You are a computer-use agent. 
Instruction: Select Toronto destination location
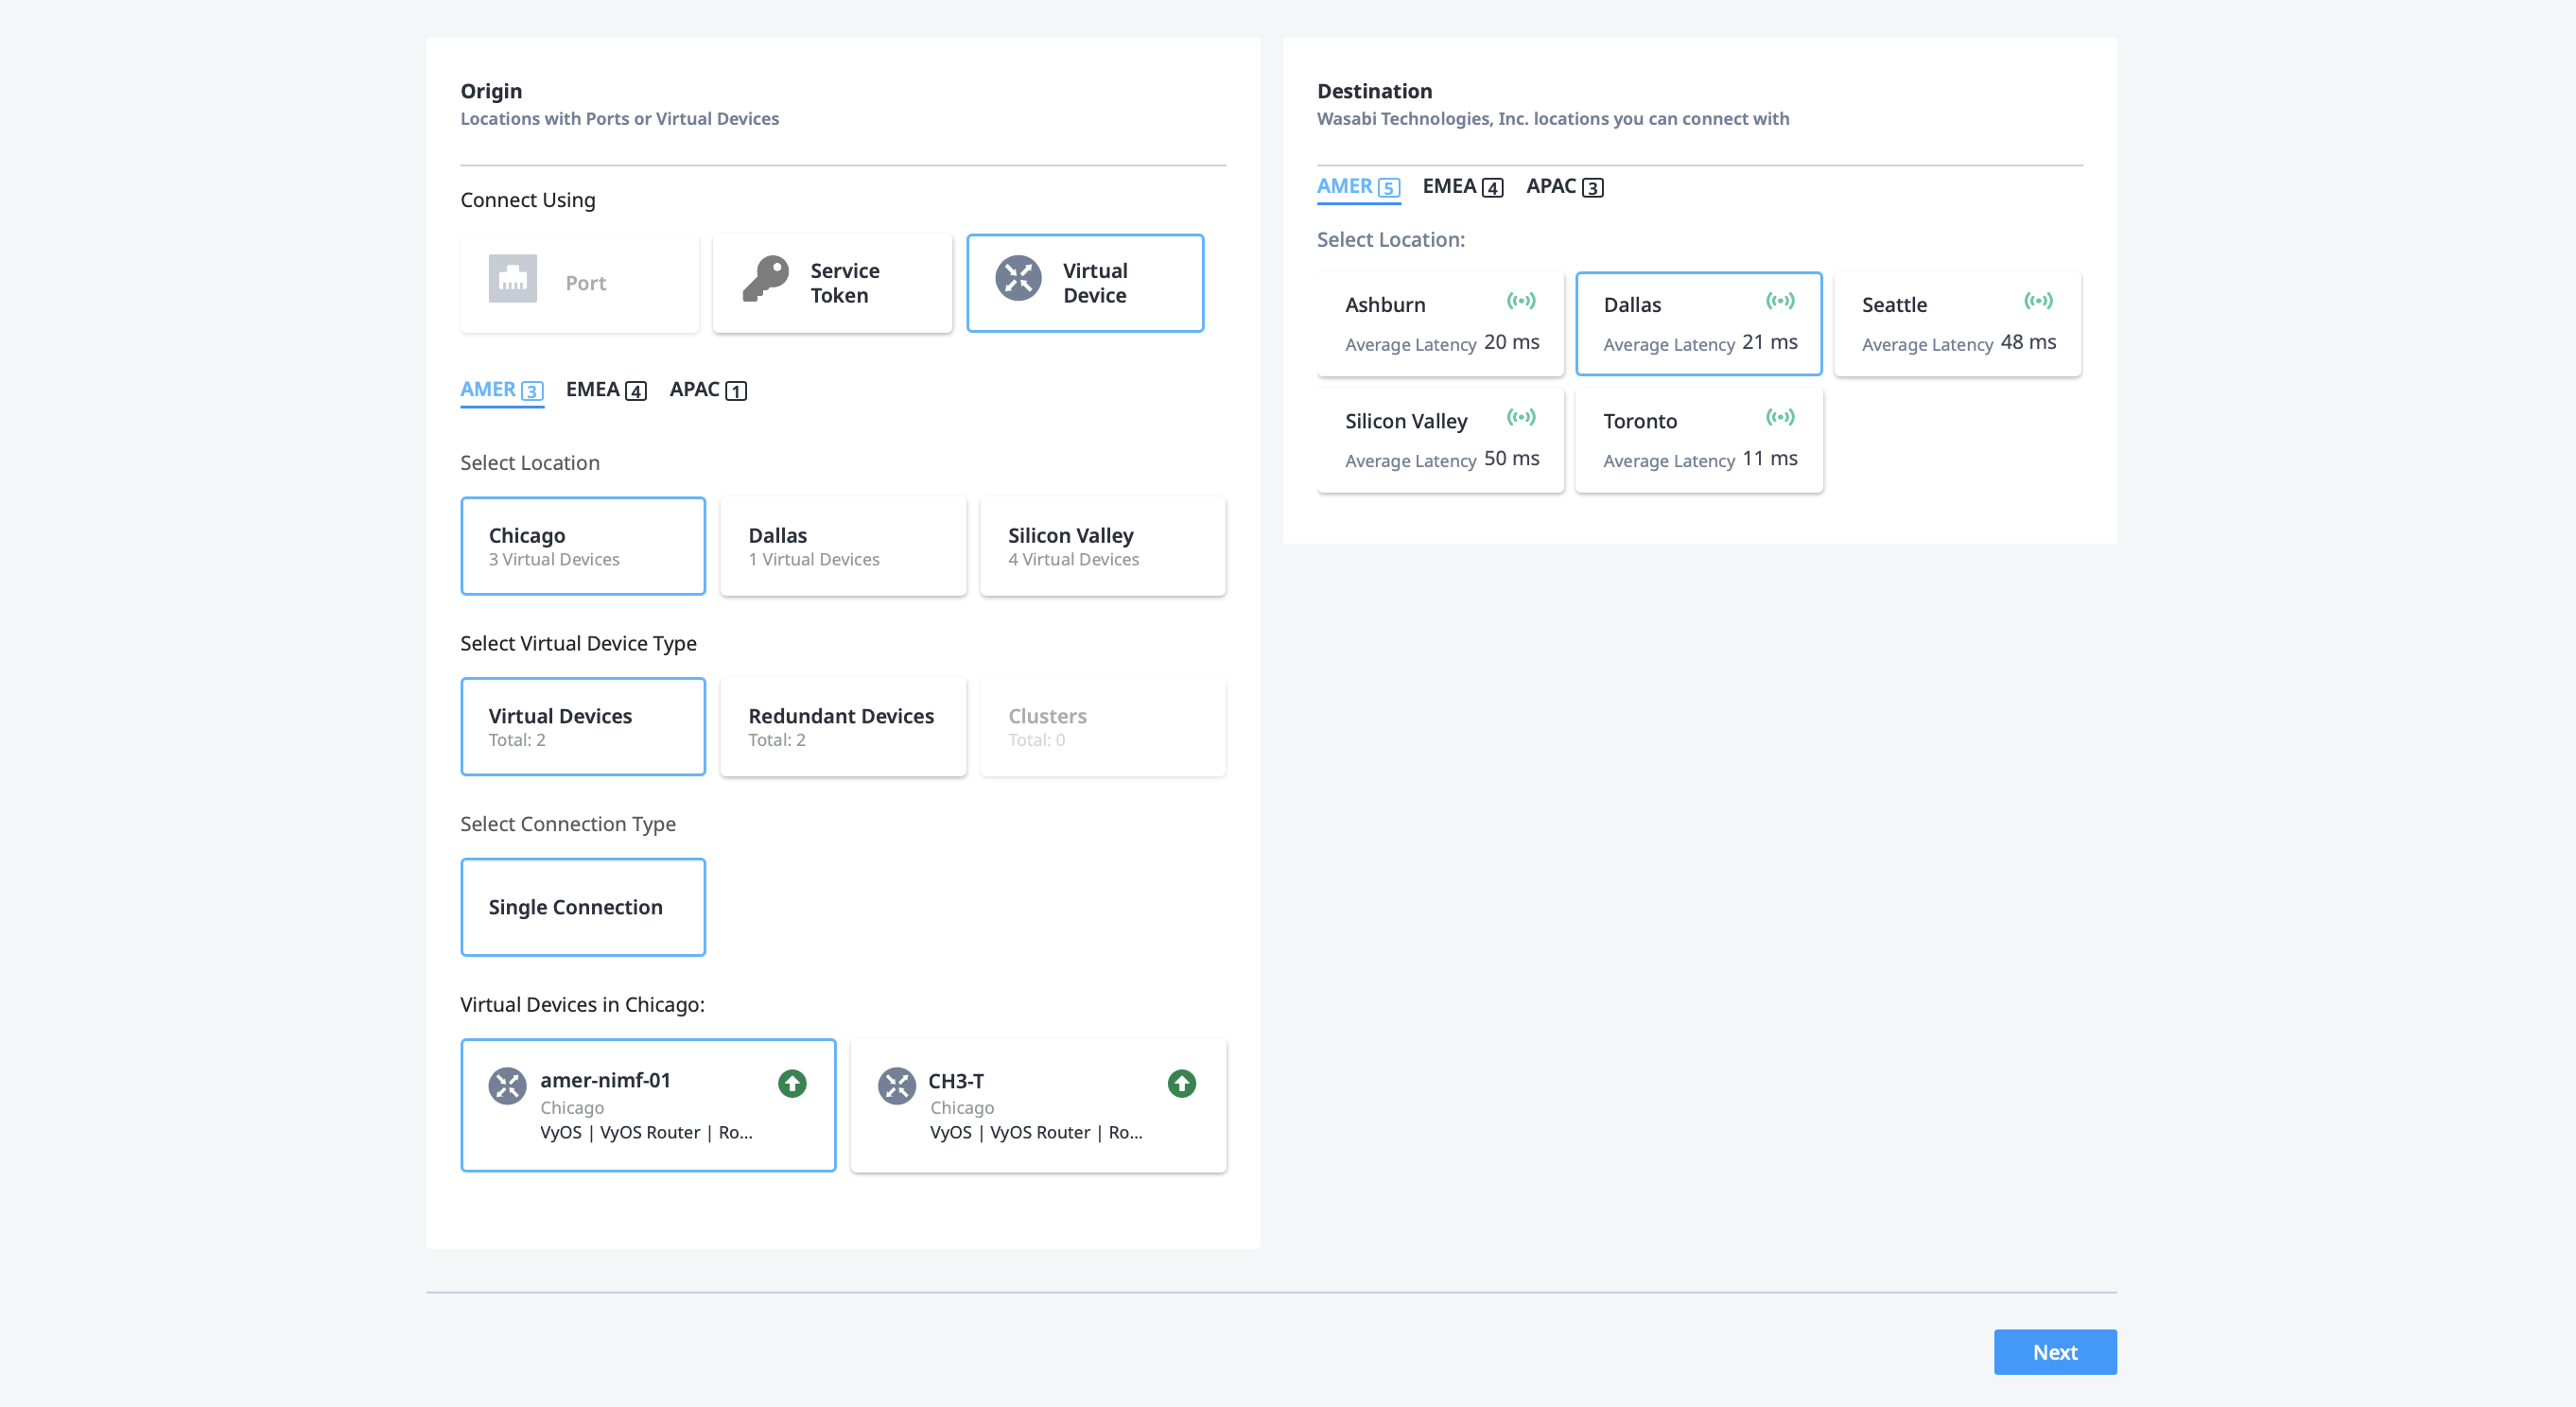coord(1699,441)
